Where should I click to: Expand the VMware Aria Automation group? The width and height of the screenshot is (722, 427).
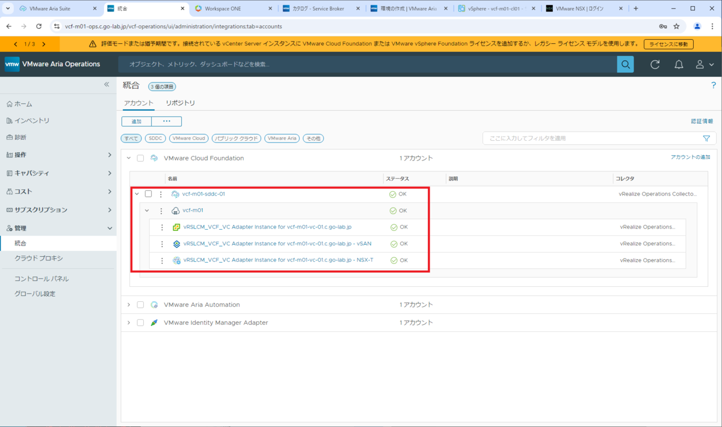coord(128,305)
